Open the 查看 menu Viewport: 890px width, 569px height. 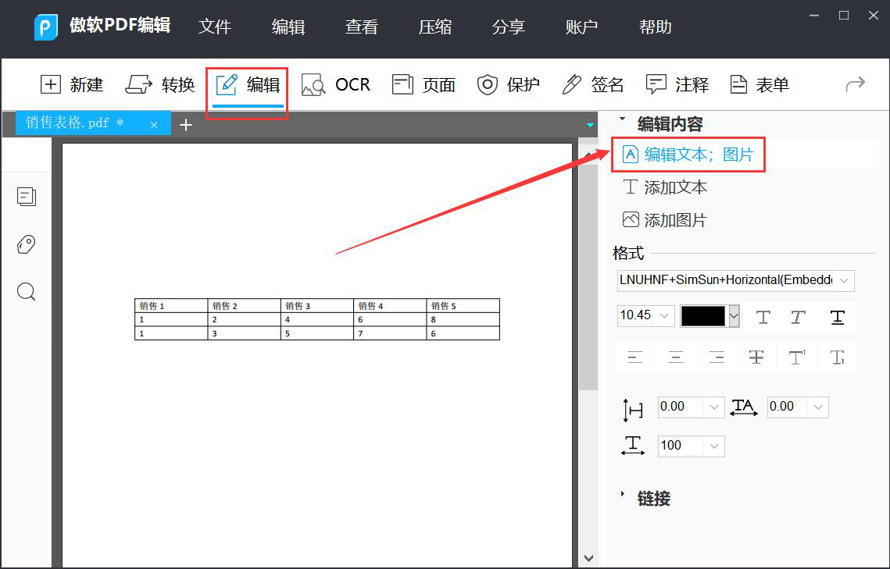click(362, 27)
